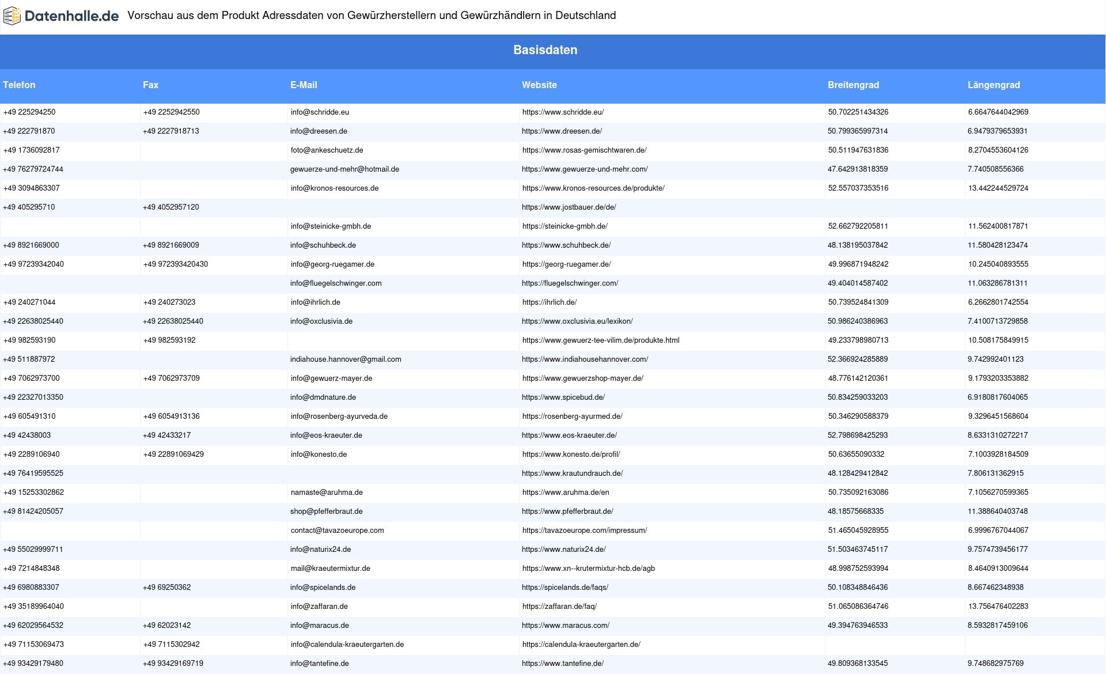Image resolution: width=1106 pixels, height=674 pixels.
Task: Open the rosenberg-ayurmed.de link
Action: tap(573, 416)
